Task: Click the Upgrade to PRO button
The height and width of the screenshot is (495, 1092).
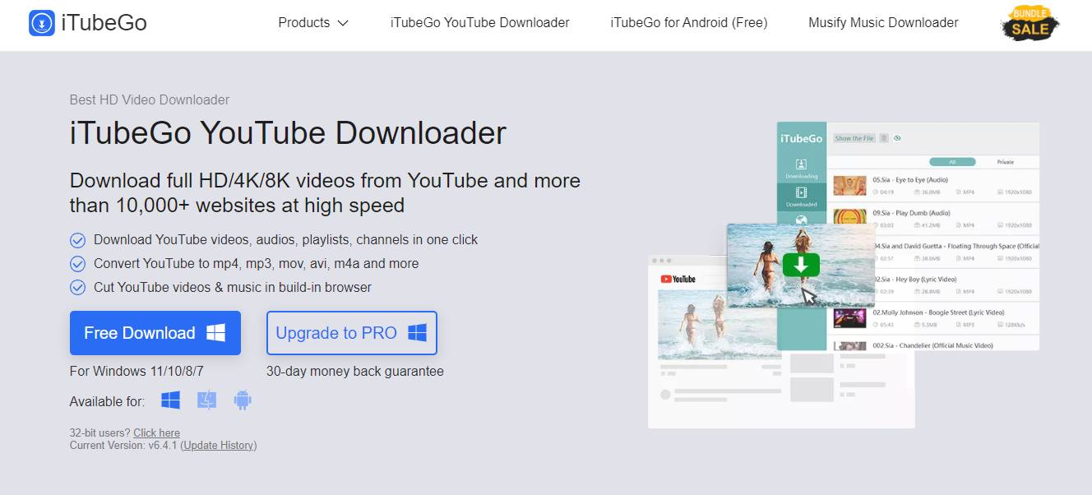Action: click(x=352, y=333)
